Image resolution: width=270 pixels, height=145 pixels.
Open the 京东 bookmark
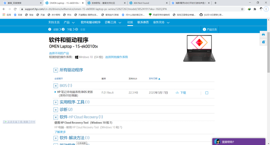tap(67, 15)
